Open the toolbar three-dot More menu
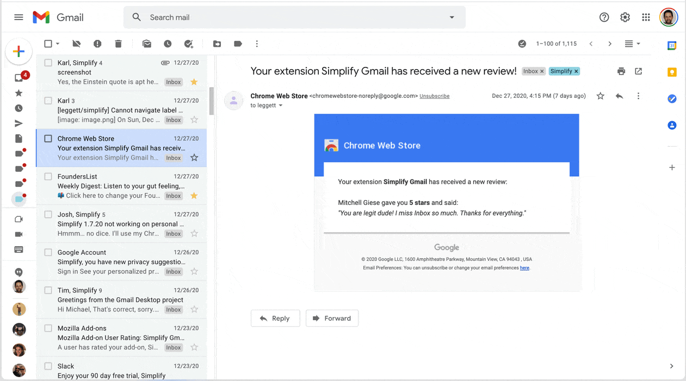The height and width of the screenshot is (381, 686). click(x=257, y=43)
